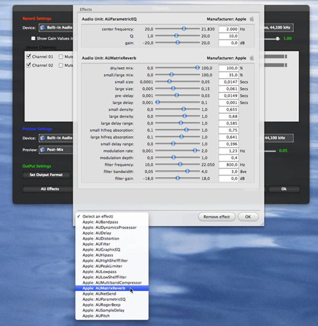Click filter gain value field 0,0

click(x=228, y=178)
